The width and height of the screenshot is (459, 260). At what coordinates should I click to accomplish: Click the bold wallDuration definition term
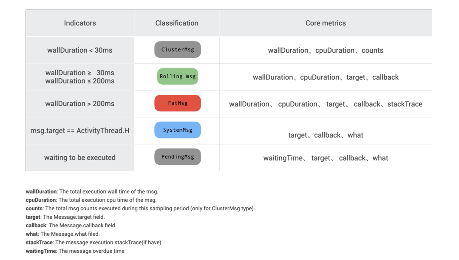41,192
